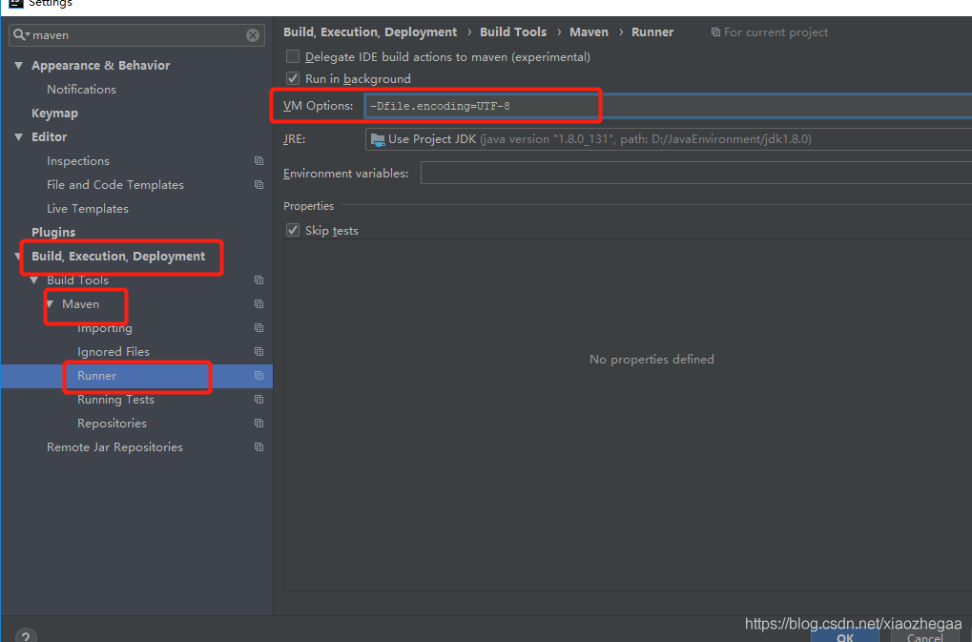Click the OK button
The image size is (972, 642).
tap(845, 636)
